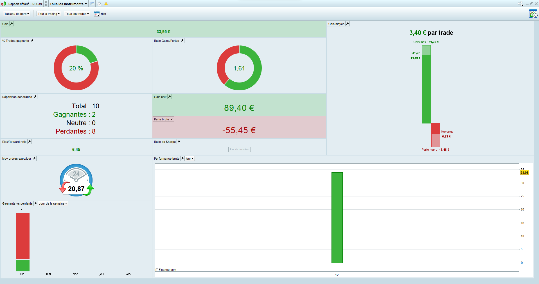Viewport: 539px width, 284px height.
Task: Click the 3,40 € par trade text
Action: click(x=431, y=33)
